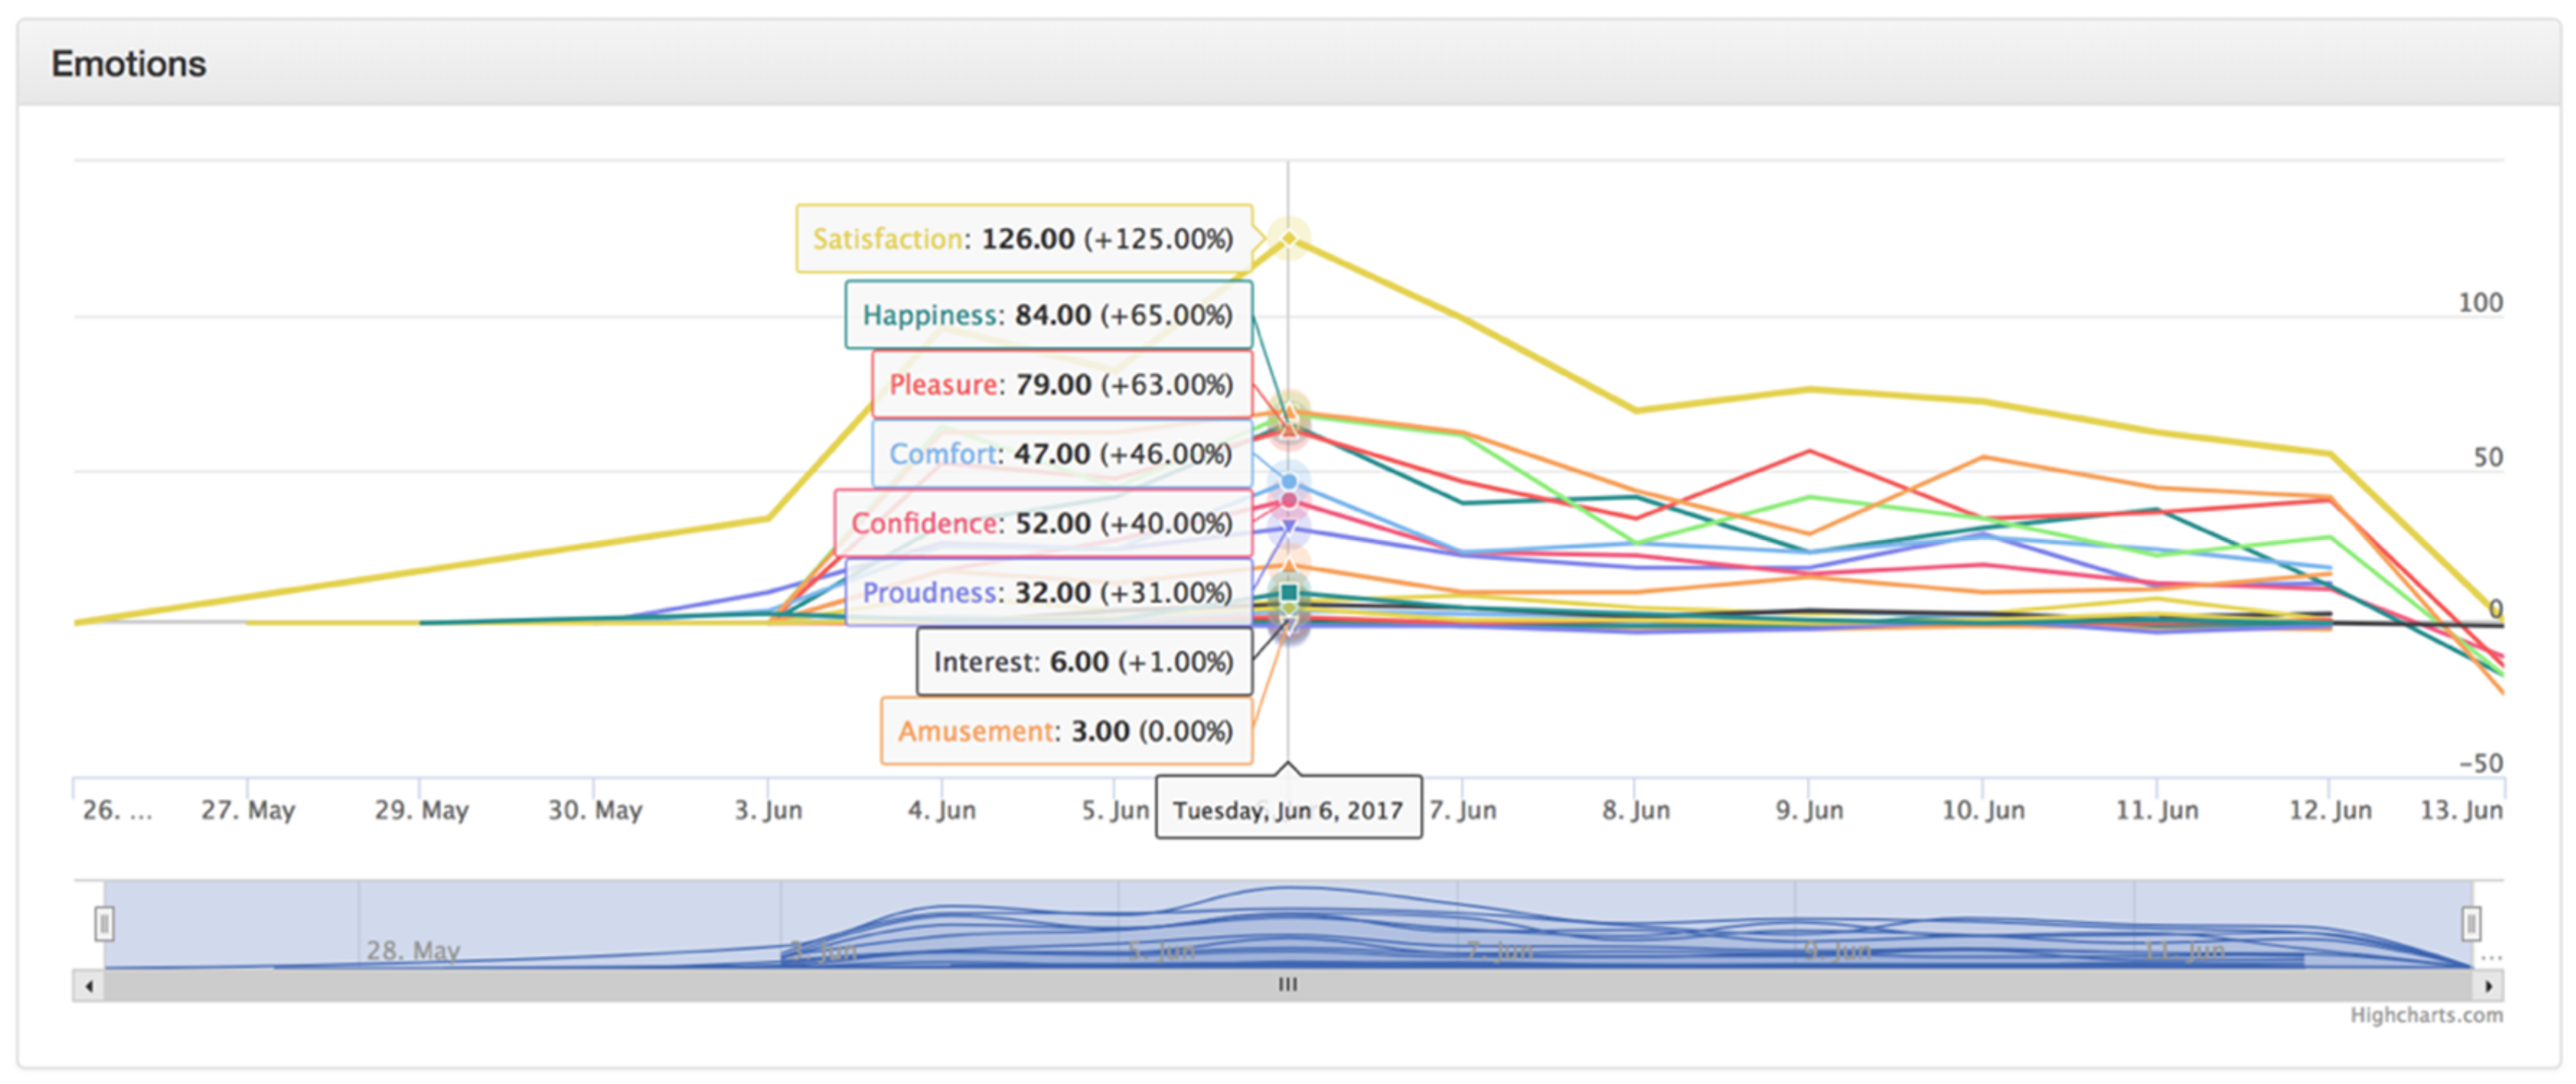The image size is (2576, 1084).
Task: Click the navigator right scroll arrow
Action: pyautogui.click(x=2489, y=986)
